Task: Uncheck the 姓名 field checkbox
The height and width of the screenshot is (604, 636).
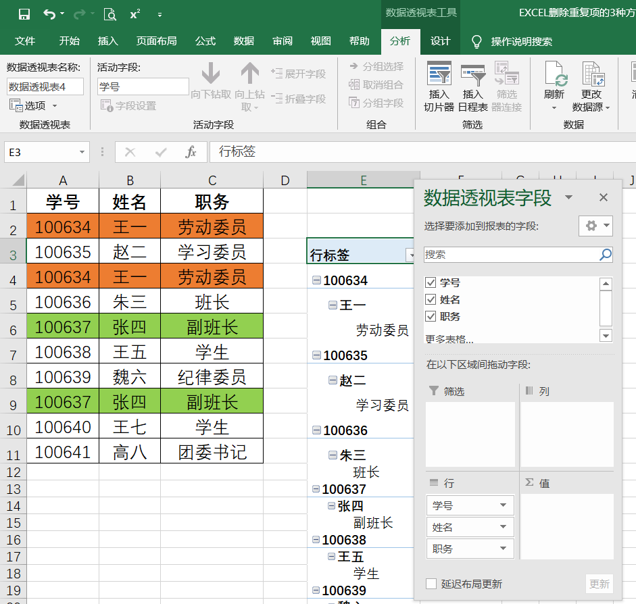Action: [431, 299]
